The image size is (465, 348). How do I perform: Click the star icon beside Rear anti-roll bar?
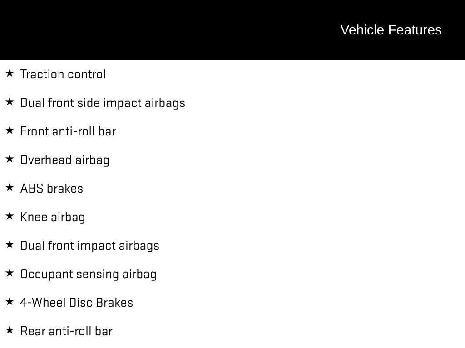(10, 330)
